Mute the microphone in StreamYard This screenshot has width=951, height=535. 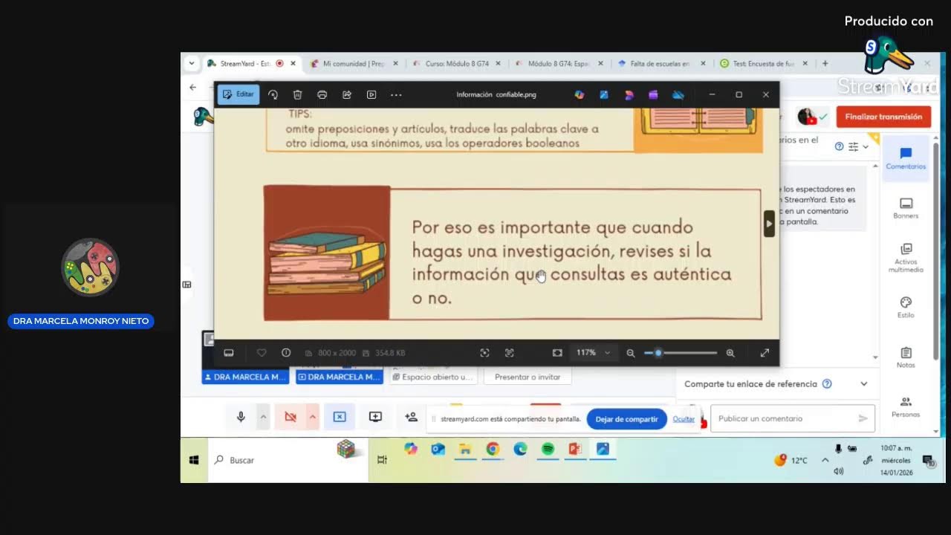click(x=241, y=418)
